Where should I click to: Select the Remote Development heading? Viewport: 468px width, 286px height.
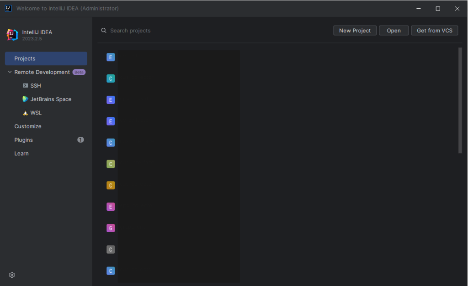pos(42,72)
